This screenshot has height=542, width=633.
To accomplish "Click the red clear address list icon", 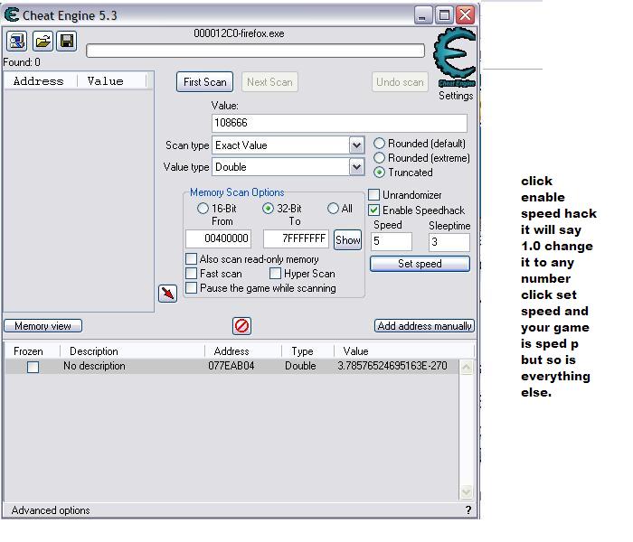I will pyautogui.click(x=241, y=325).
